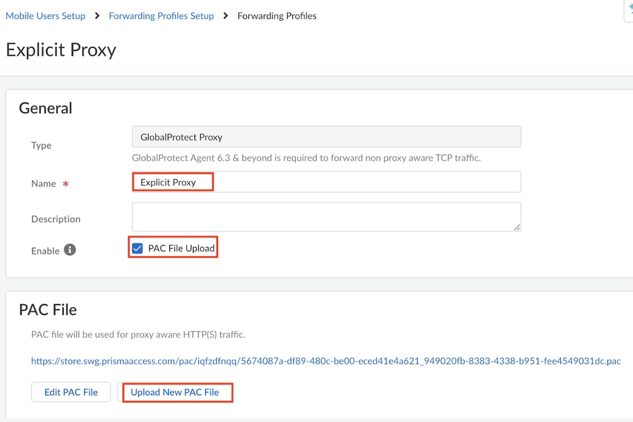633x422 pixels.
Task: Navigate to Forwarding Profiles Setup breadcrumb
Action: (161, 16)
